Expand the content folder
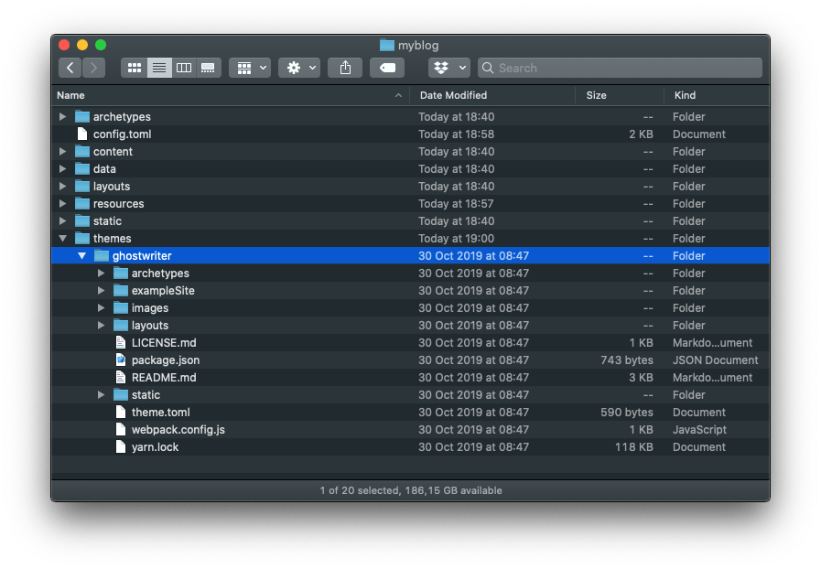Viewport: 821px width, 569px height. (x=62, y=152)
